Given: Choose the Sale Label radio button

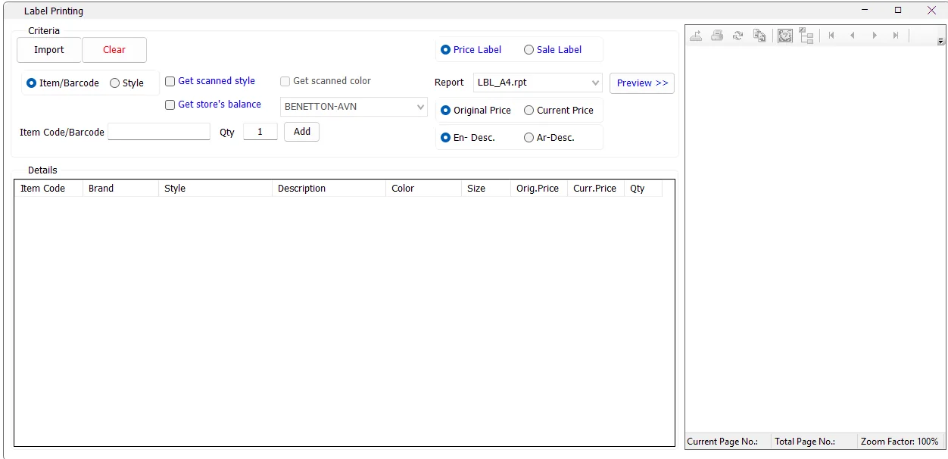Looking at the screenshot, I should click(x=553, y=50).
